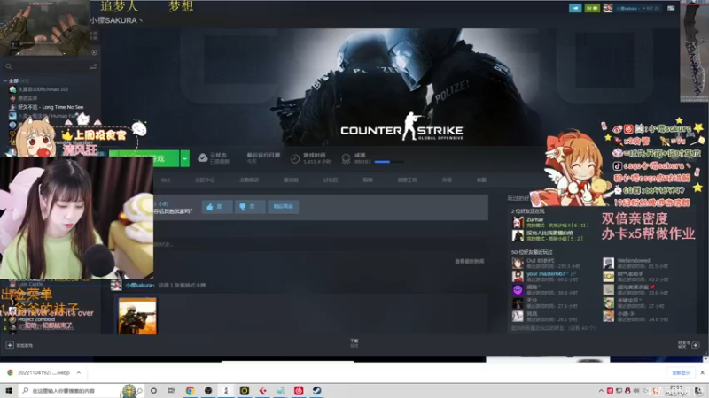Click the thumbs-up Yes recommend button
Image resolution: width=709 pixels, height=398 pixels.
click(x=217, y=207)
